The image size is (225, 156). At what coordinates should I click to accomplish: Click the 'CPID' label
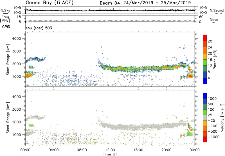6,27
